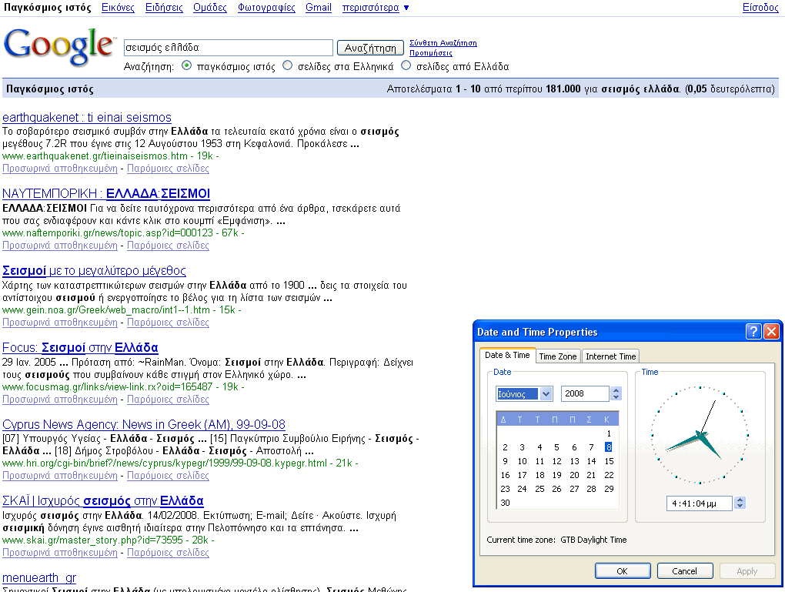This screenshot has height=592, width=785.
Task: Open the Cyprus News Agency result link
Action: 144,424
